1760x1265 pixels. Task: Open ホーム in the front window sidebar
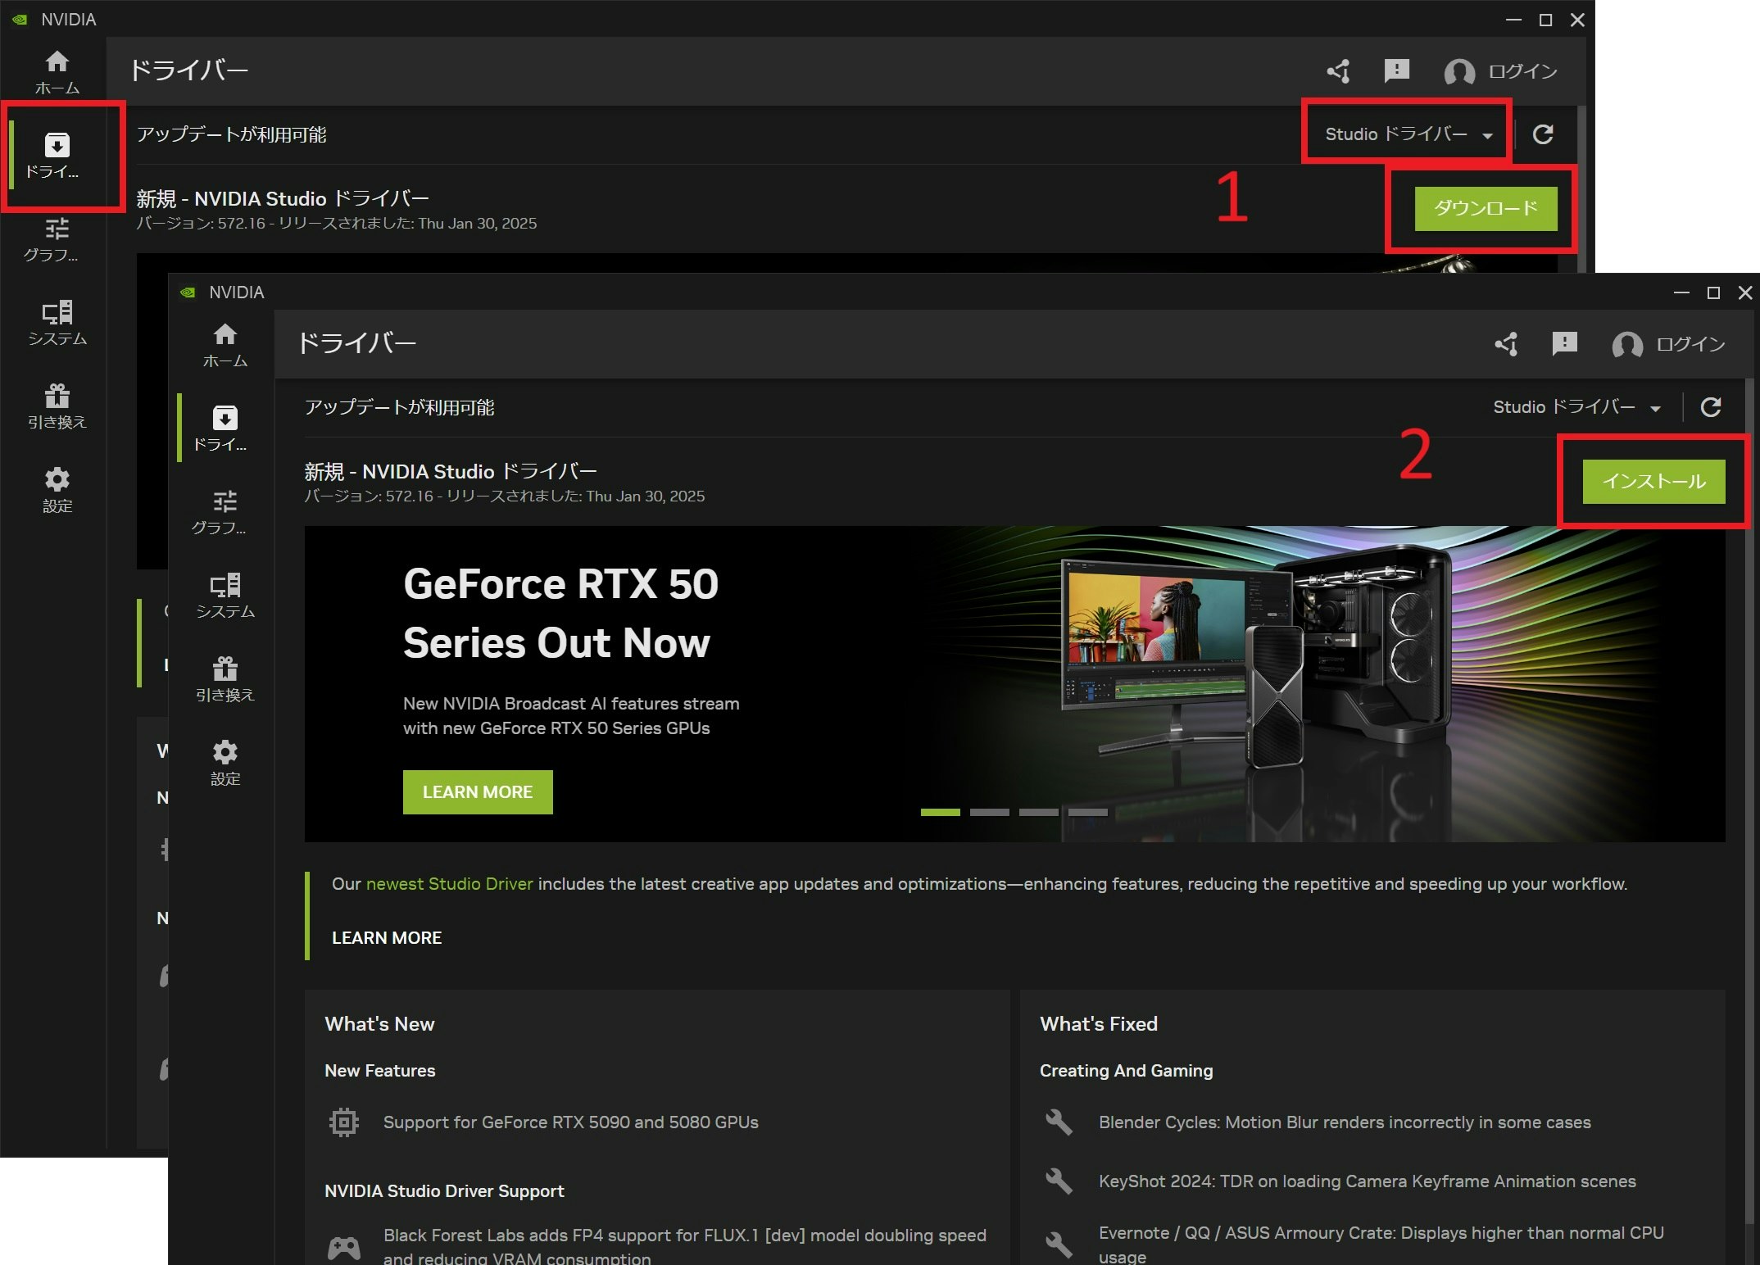point(225,345)
